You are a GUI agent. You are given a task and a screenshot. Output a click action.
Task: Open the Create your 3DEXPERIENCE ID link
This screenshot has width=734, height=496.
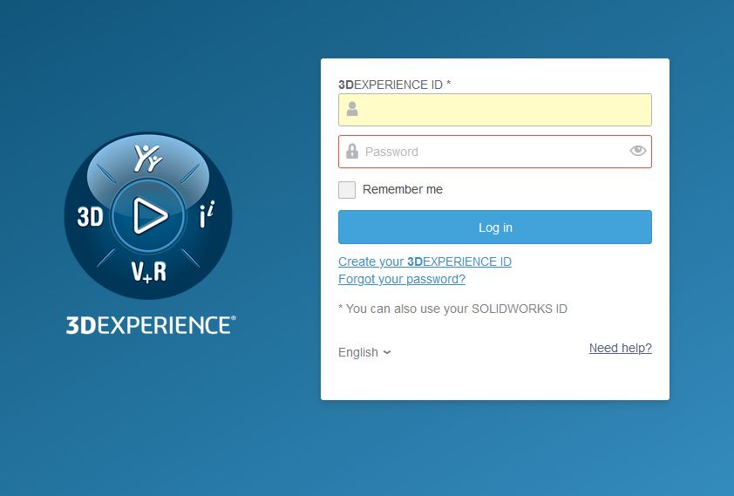click(425, 262)
